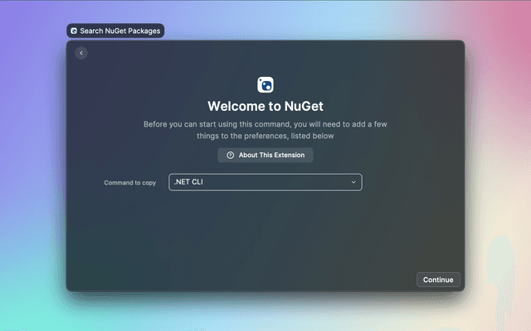Image resolution: width=531 pixels, height=331 pixels.
Task: Click the small NuGet icon in the command badge
Action: click(74, 31)
